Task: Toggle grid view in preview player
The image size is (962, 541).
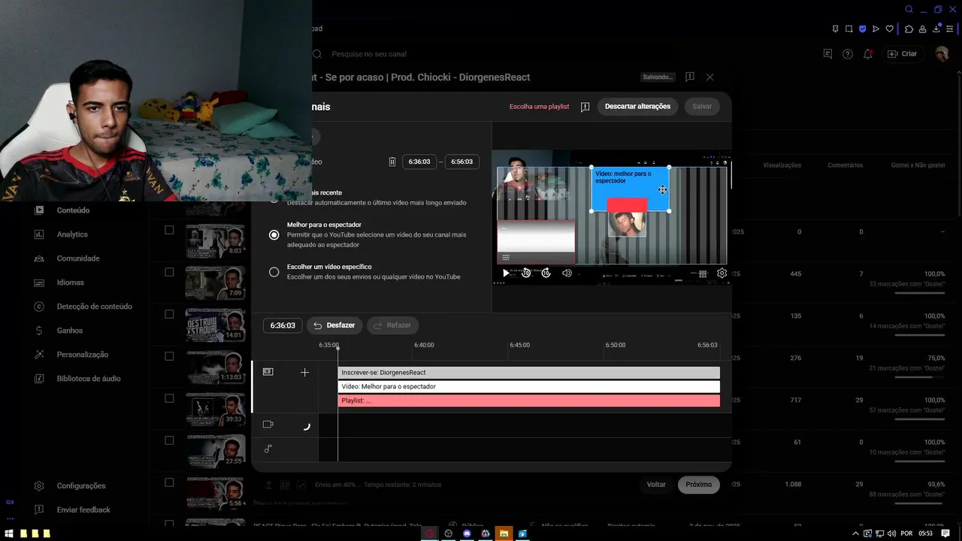Action: pos(703,274)
